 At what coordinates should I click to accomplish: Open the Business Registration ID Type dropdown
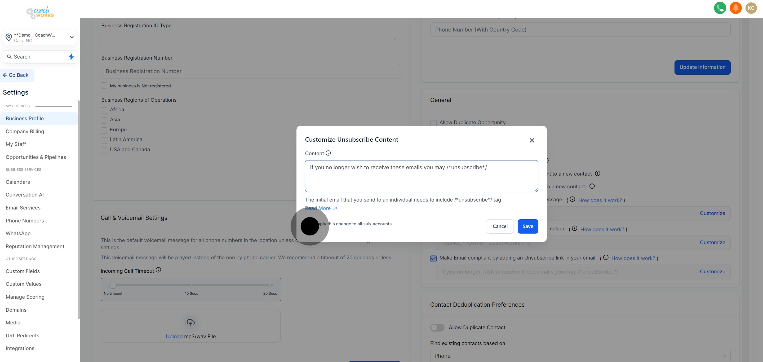(x=251, y=39)
